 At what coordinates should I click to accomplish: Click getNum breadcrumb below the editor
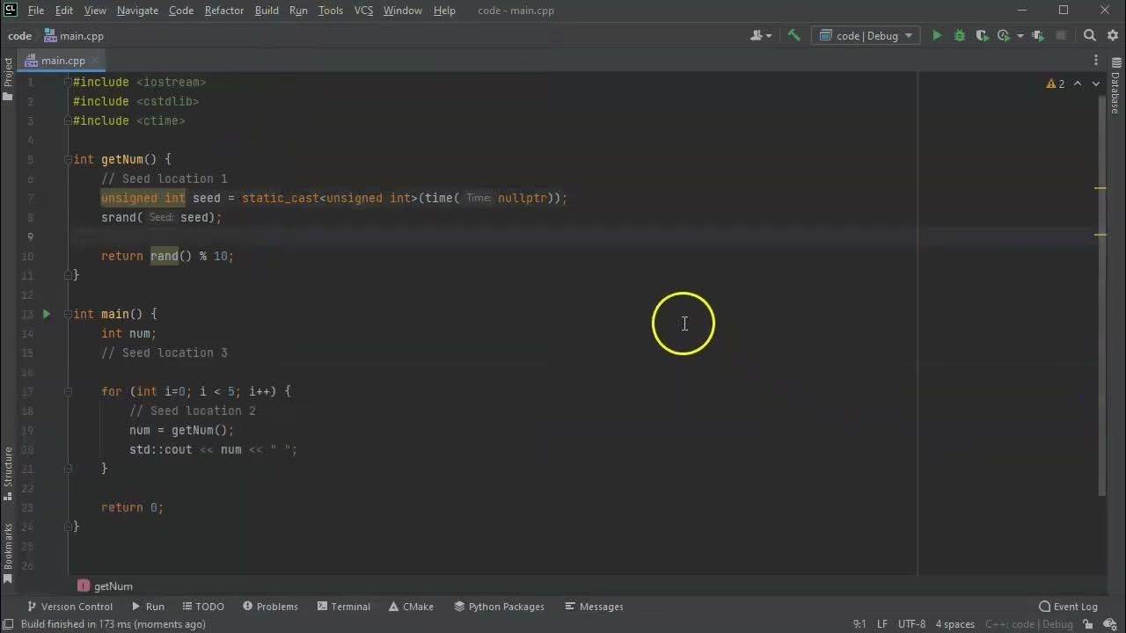point(106,586)
